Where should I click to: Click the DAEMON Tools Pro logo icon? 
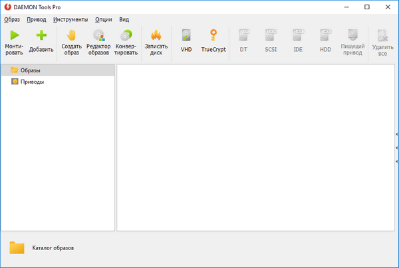pos(7,7)
